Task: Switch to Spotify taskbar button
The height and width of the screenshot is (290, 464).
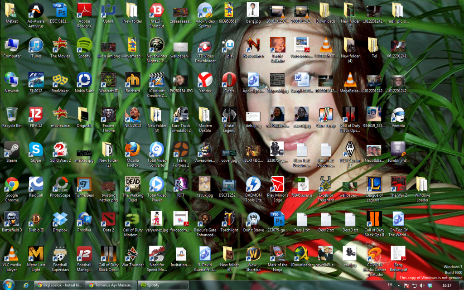Action: pyautogui.click(x=163, y=285)
